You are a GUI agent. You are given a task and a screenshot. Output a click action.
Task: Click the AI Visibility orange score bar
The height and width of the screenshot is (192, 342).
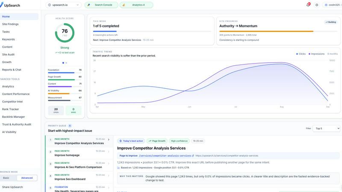tap(65, 93)
